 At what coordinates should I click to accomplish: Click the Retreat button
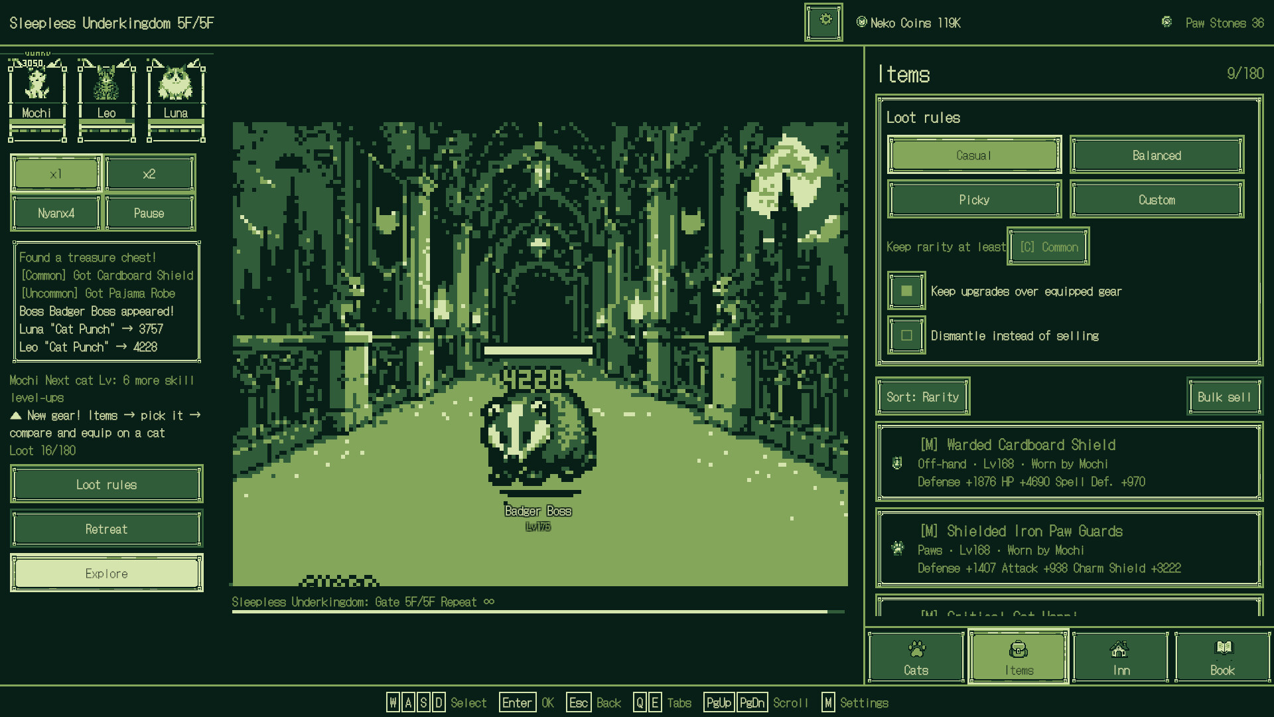106,529
